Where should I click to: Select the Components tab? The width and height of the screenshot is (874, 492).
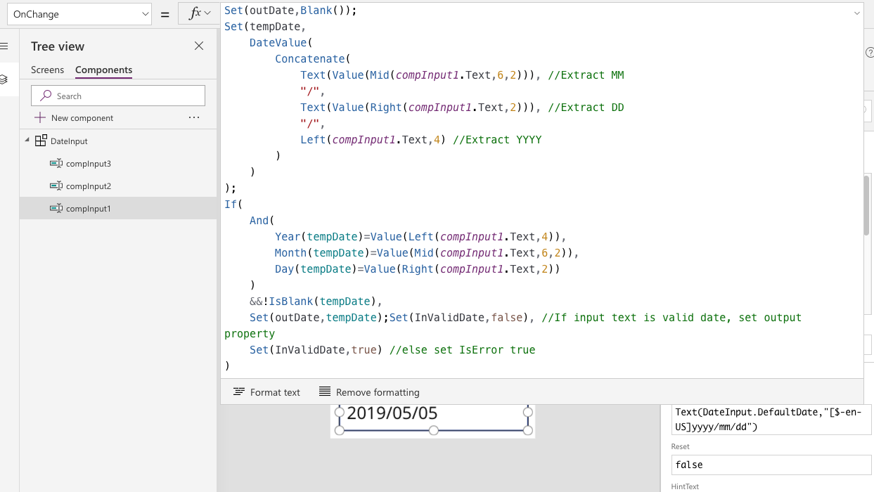pos(103,70)
